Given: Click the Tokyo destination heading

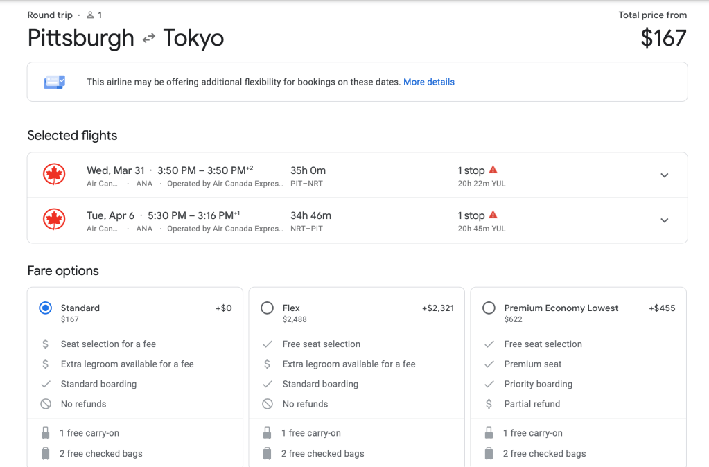Looking at the screenshot, I should [x=193, y=38].
